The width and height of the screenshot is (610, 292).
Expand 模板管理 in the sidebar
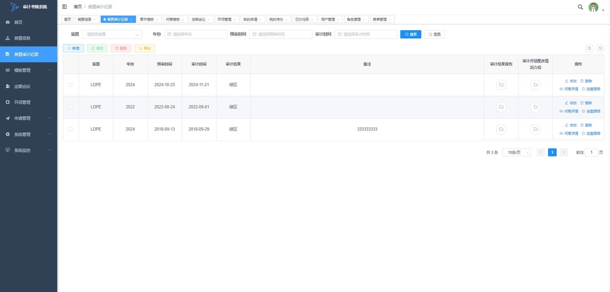[x=29, y=70]
